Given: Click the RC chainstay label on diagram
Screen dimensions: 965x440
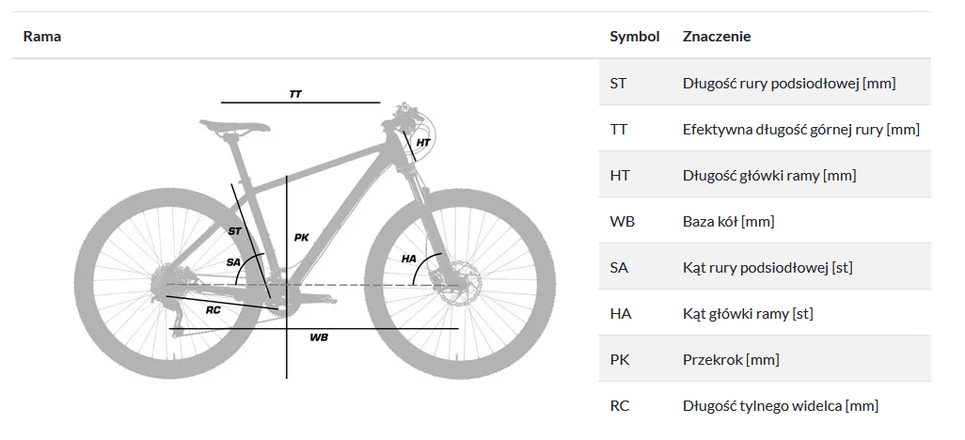Looking at the screenshot, I should click(214, 308).
